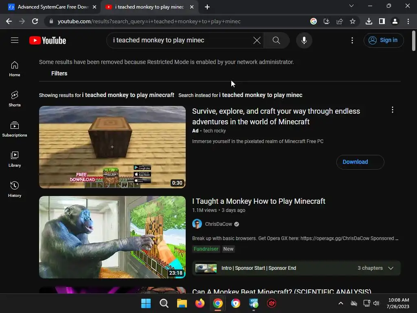Start voice search with microphone
The height and width of the screenshot is (313, 417).
point(304,40)
